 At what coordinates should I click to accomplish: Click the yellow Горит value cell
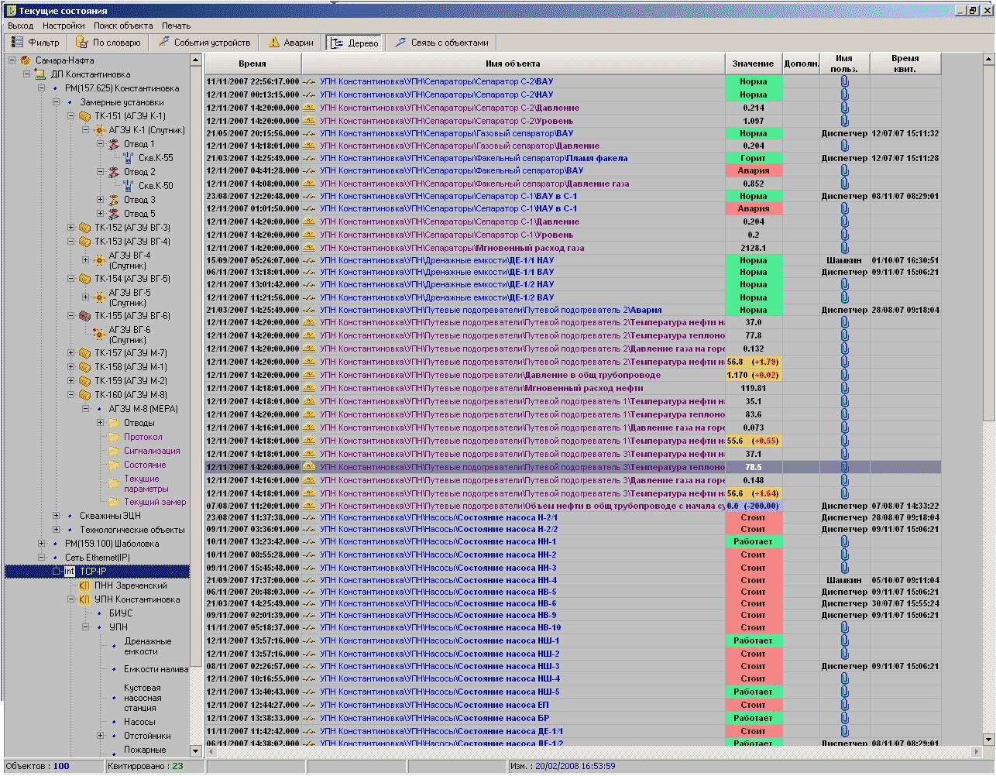(x=753, y=158)
